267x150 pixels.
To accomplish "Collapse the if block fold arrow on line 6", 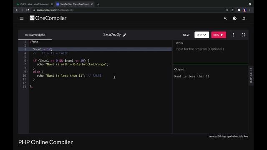I will (x=28, y=60).
